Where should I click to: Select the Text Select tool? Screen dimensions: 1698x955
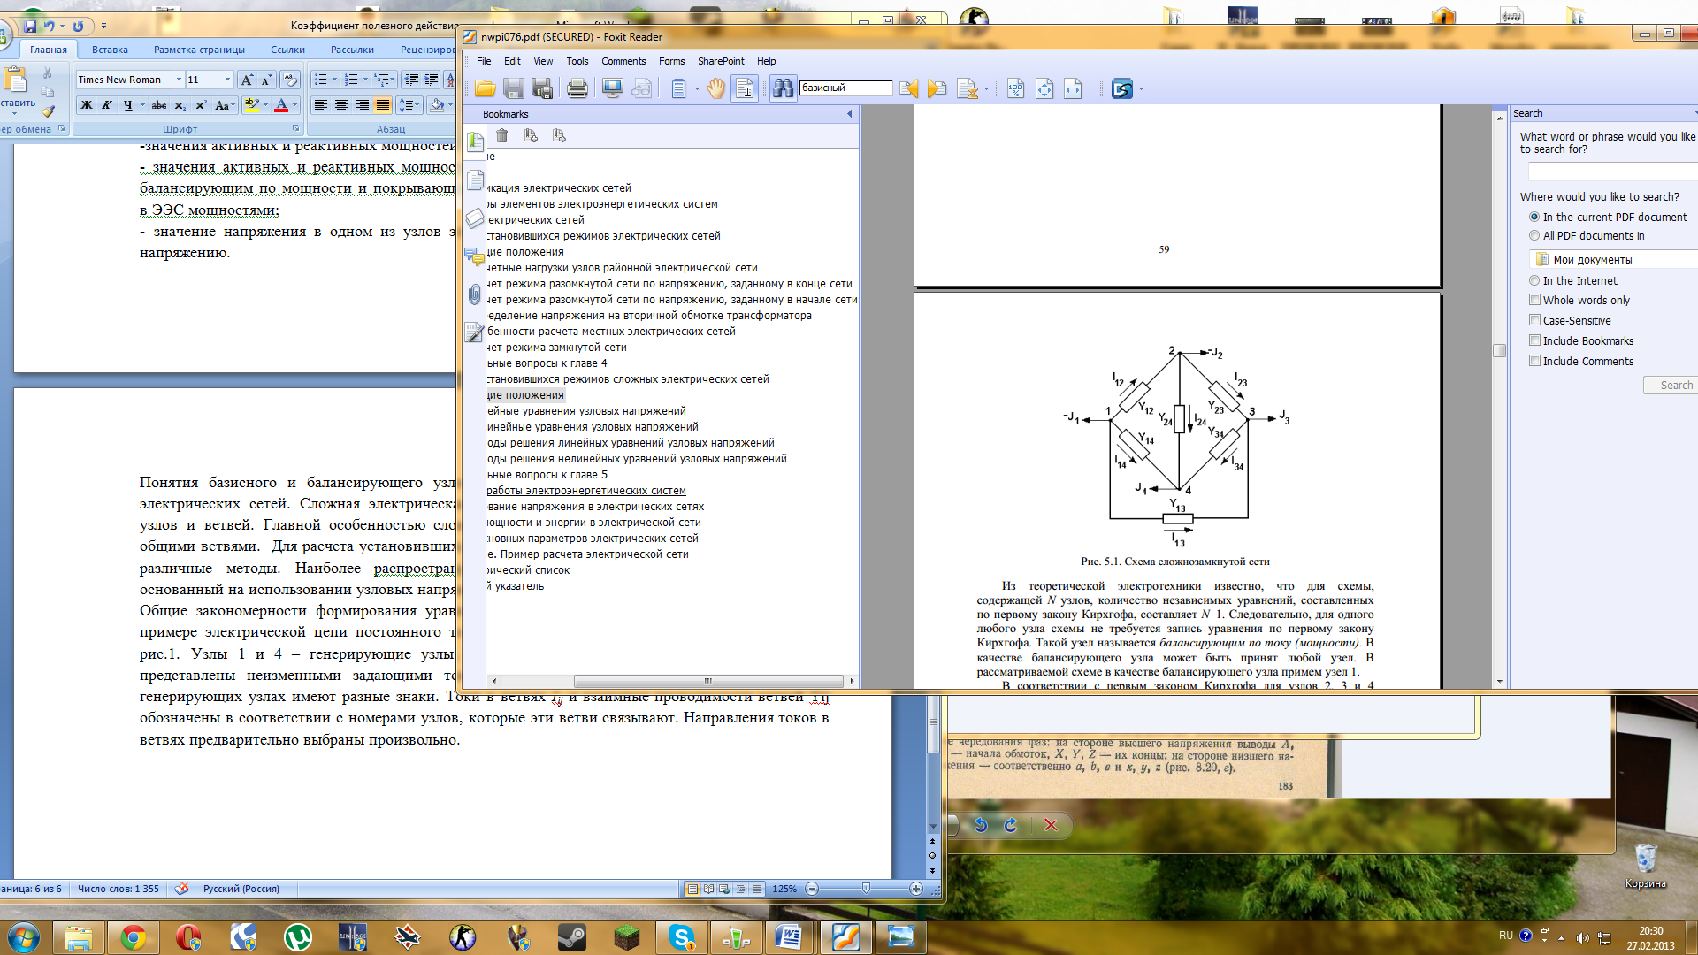pos(745,88)
